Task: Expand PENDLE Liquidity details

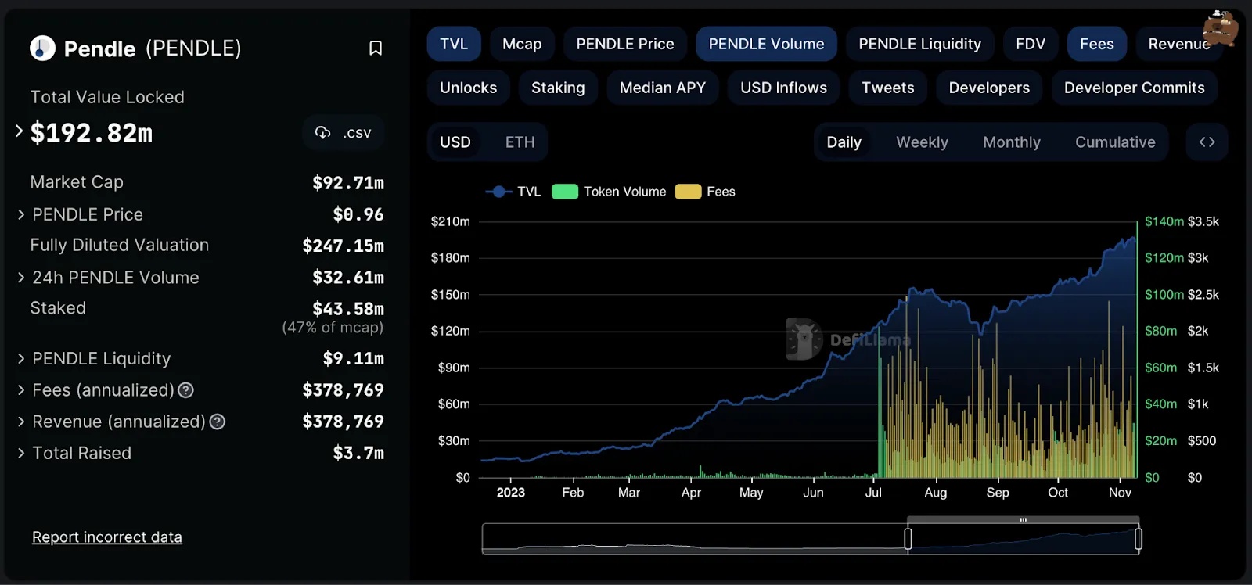Action: coord(21,358)
